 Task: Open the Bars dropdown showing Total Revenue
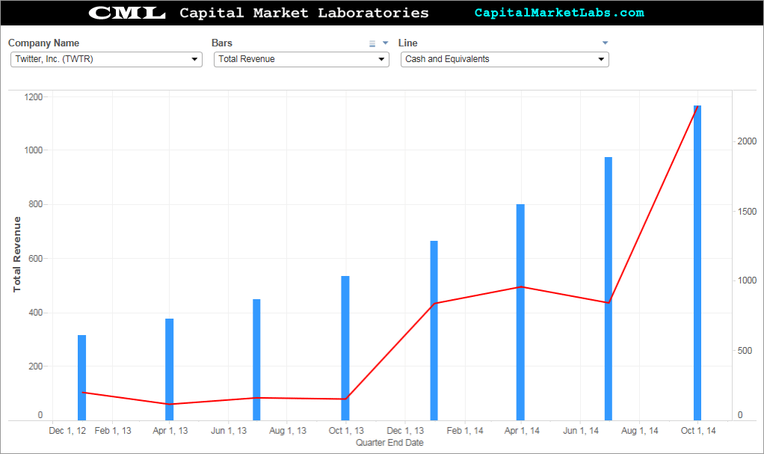coord(301,59)
